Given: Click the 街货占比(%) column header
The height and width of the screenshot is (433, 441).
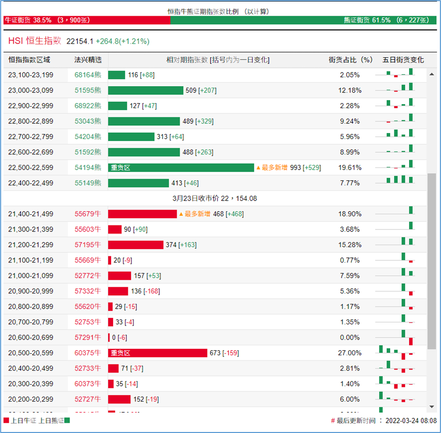Looking at the screenshot, I should point(350,60).
